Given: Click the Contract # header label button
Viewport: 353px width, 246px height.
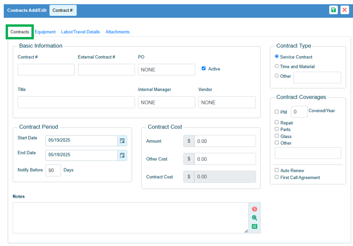Looking at the screenshot, I should point(63,10).
